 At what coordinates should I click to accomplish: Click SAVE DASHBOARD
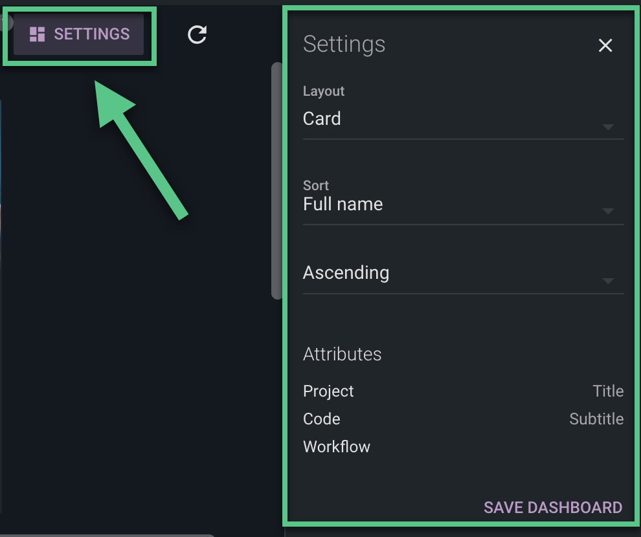pyautogui.click(x=553, y=508)
